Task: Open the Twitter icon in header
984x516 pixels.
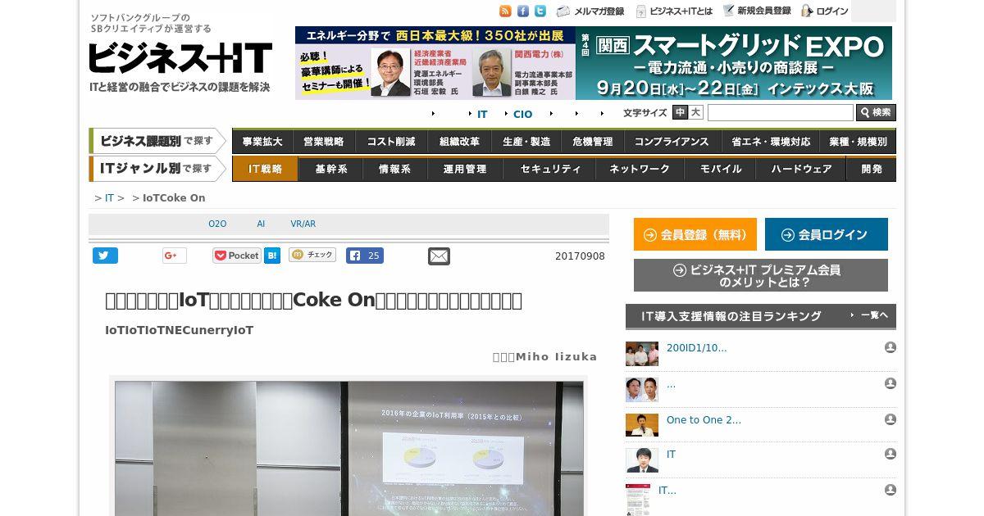Action: coord(540,11)
